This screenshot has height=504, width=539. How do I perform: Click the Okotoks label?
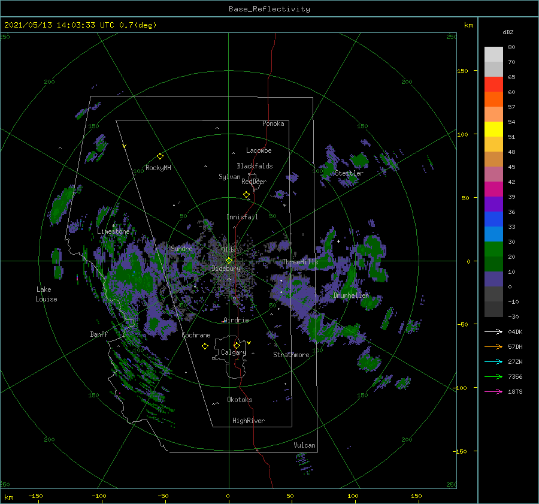pyautogui.click(x=240, y=400)
